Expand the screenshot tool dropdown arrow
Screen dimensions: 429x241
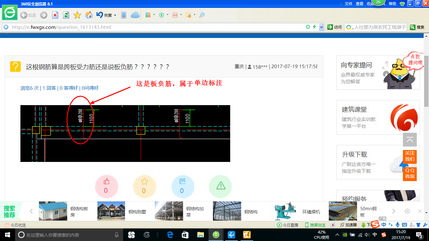point(194,15)
